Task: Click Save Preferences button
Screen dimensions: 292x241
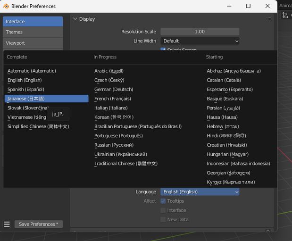Action: point(39,224)
